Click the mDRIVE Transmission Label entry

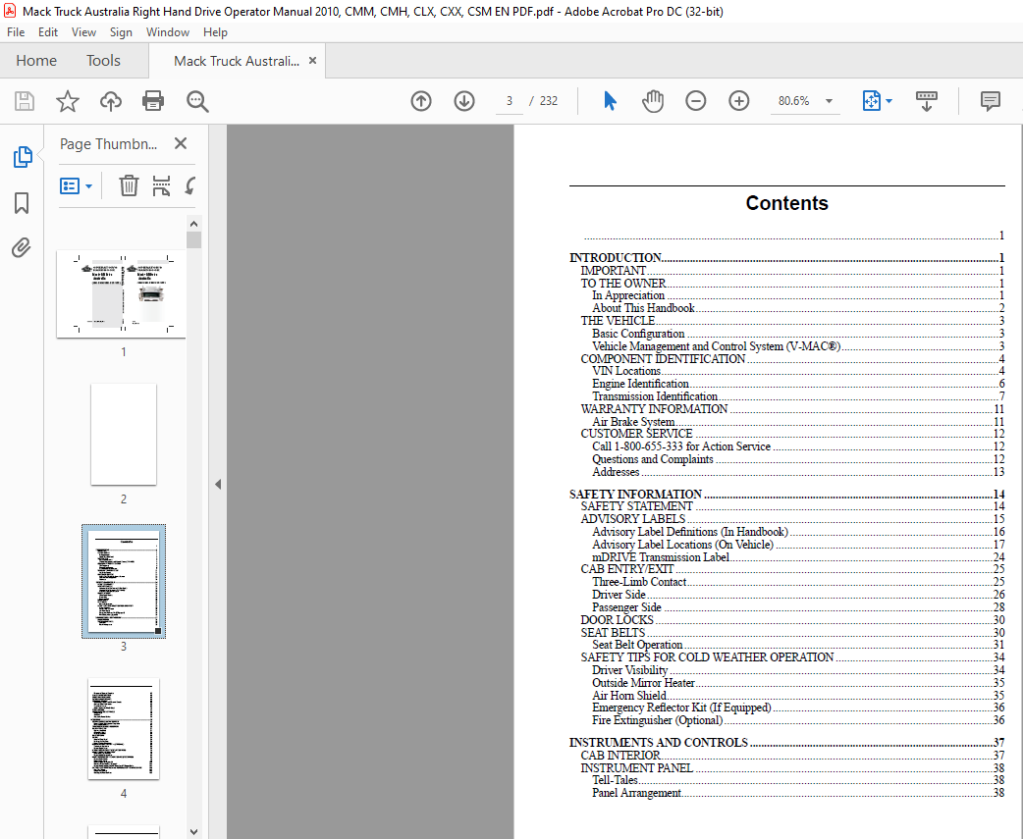click(798, 556)
